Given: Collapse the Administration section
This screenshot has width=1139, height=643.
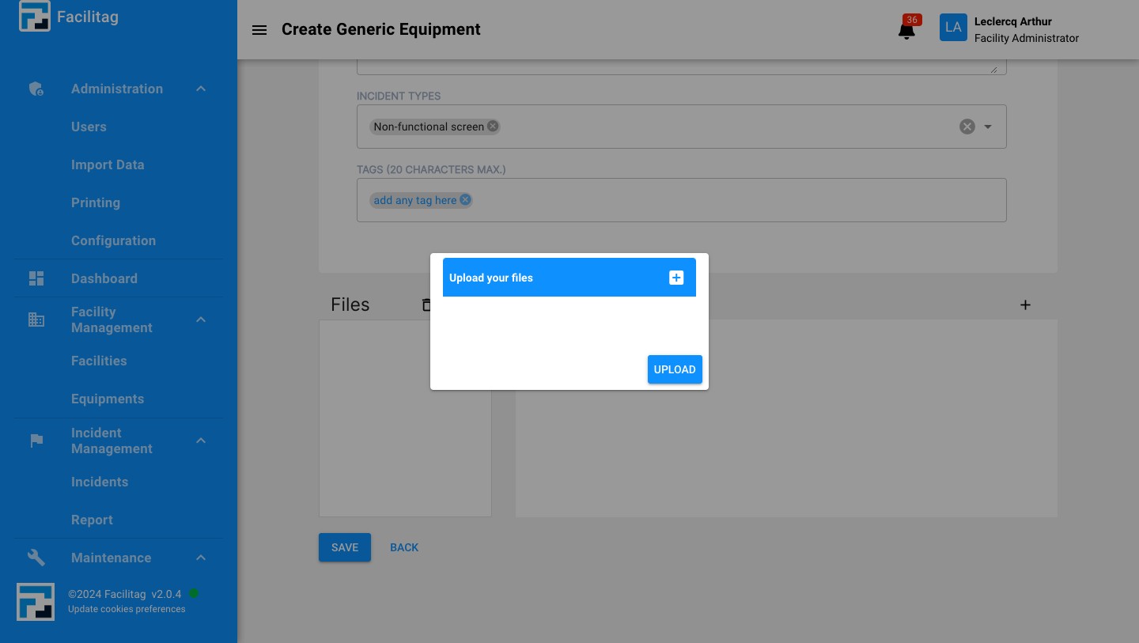Looking at the screenshot, I should (x=200, y=89).
